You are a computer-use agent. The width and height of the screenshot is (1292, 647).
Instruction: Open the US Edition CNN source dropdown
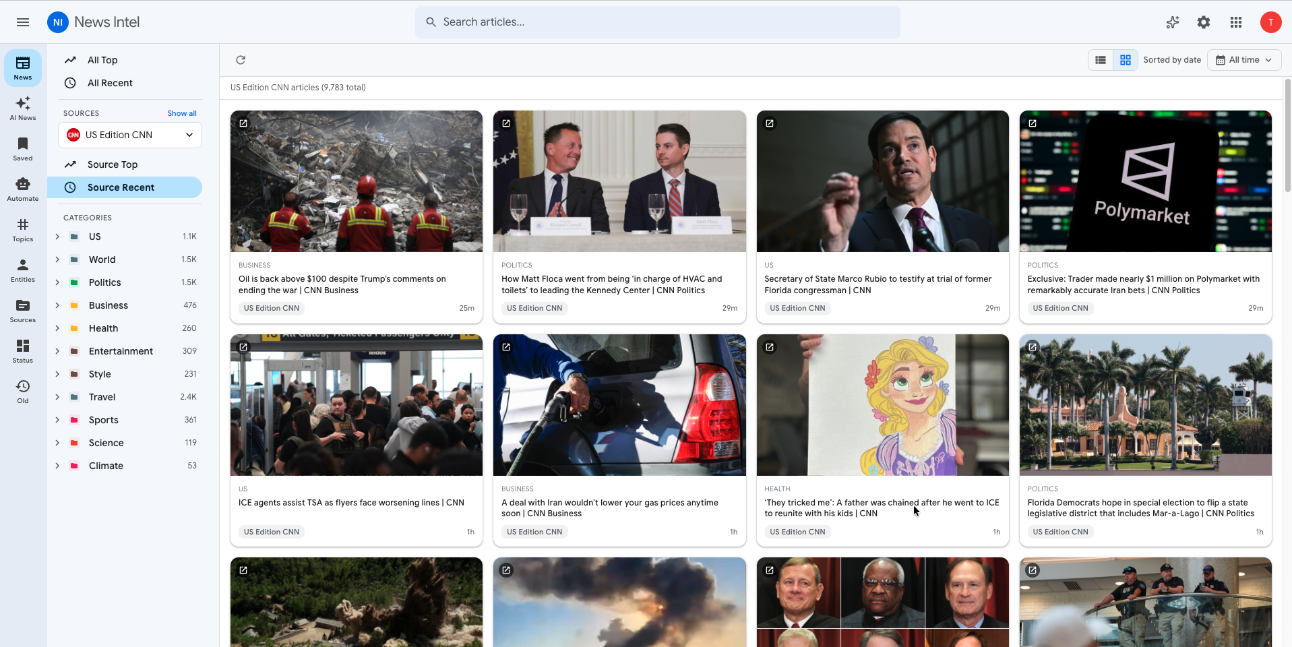(x=130, y=135)
